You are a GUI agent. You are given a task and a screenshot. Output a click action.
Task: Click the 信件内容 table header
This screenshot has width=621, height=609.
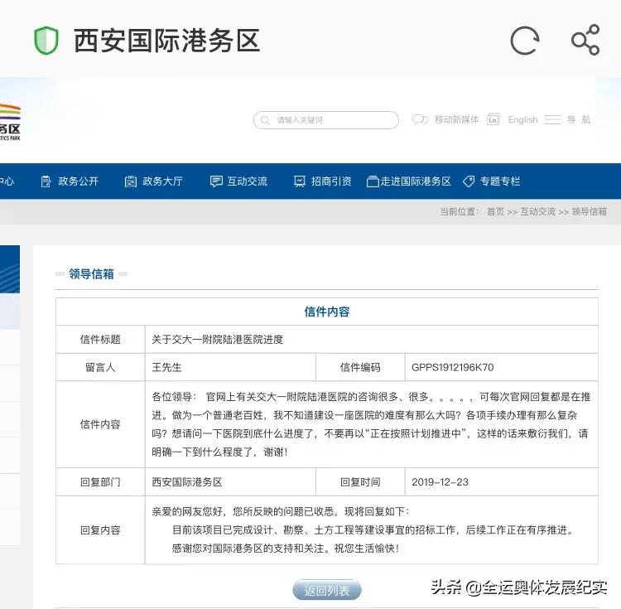click(327, 312)
